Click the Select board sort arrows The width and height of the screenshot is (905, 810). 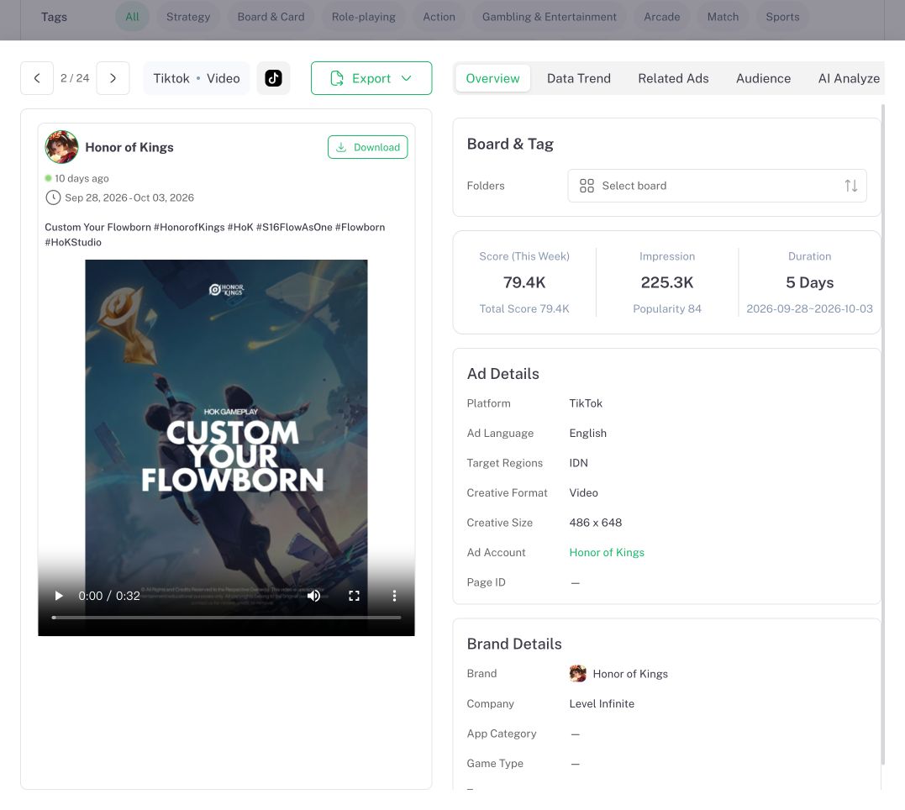tap(850, 186)
